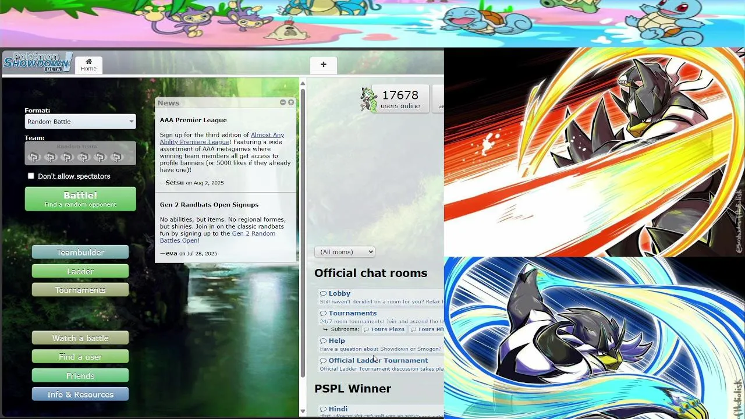
Task: Click the last placeholder Pokémon icon in Team
Action: coord(117,157)
